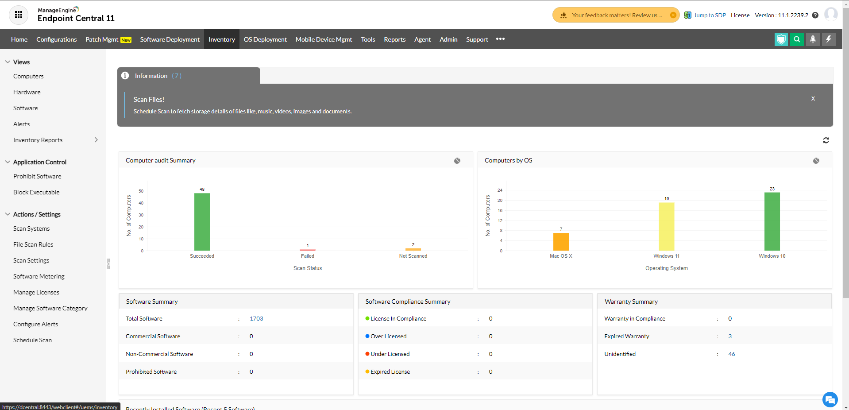Click the green search icon
The image size is (849, 410).
(x=797, y=39)
